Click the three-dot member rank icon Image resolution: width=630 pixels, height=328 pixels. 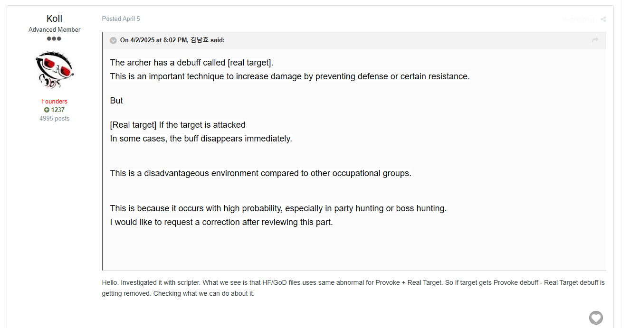pos(54,38)
